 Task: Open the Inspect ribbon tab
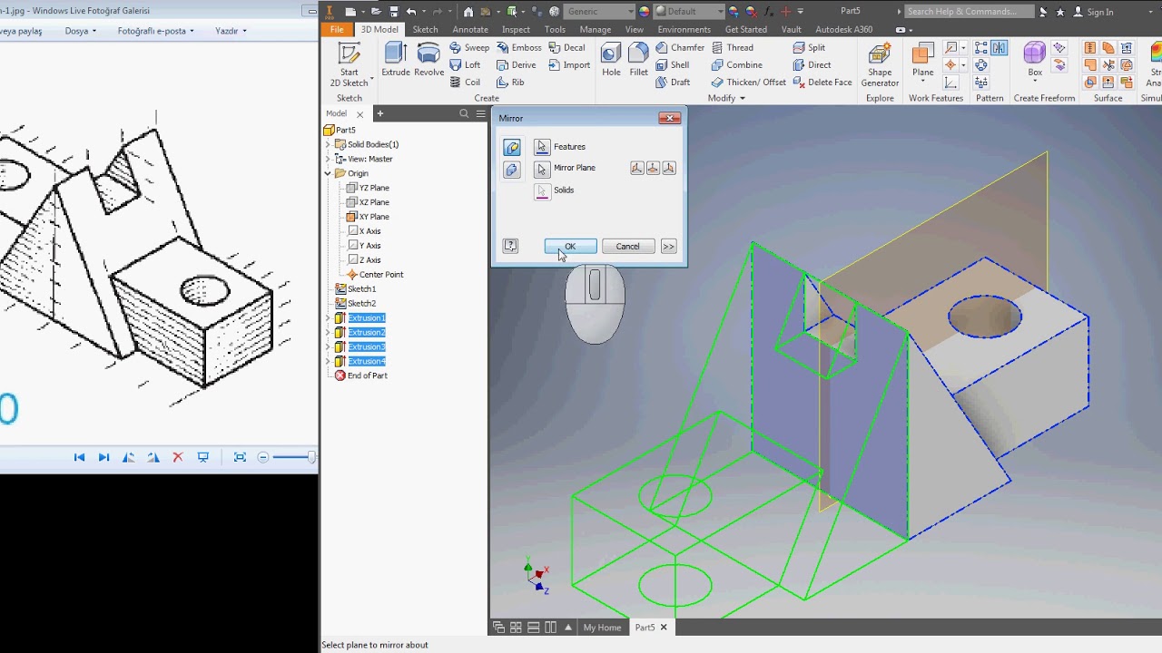(x=516, y=30)
